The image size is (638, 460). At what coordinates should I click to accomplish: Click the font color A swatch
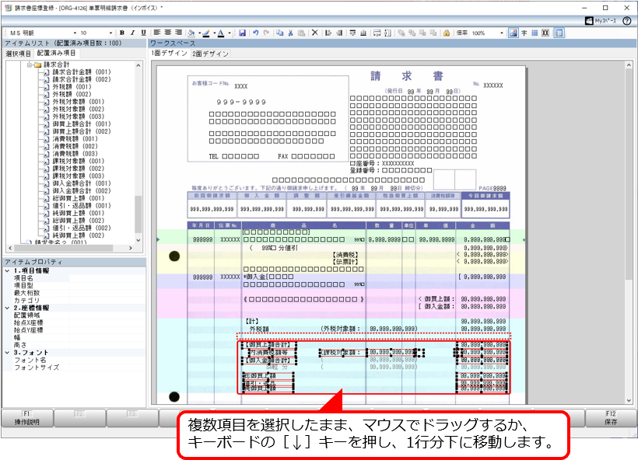tap(220, 33)
